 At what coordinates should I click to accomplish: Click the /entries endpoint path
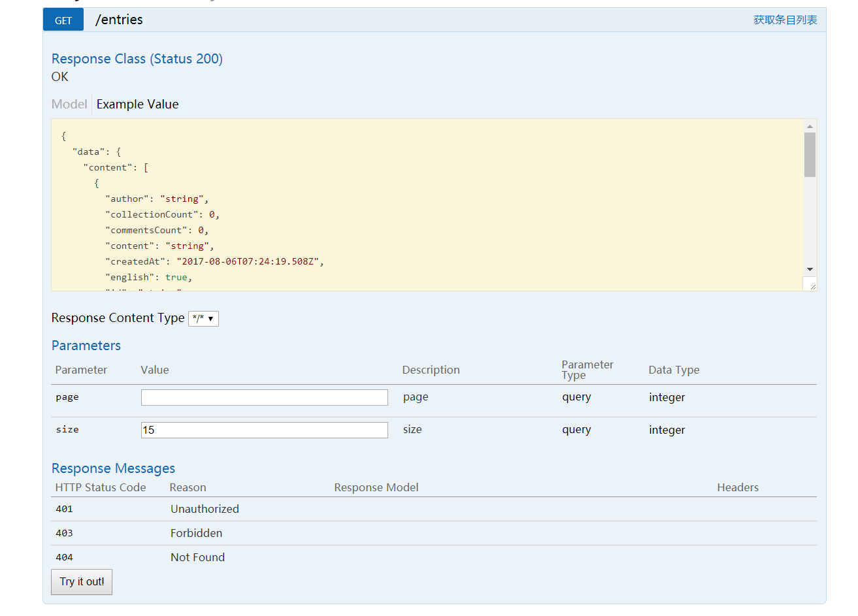tap(119, 20)
